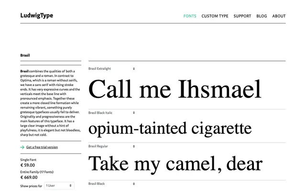Image resolution: width=306 pixels, height=191 pixels.
Task: Click the 'opium-tainted cigarette' sample text
Action: (170, 128)
